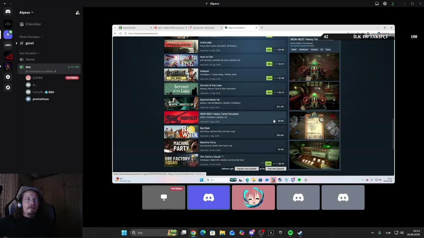
Task: Click prometheus avatar in voice channel
Action: coord(28,99)
